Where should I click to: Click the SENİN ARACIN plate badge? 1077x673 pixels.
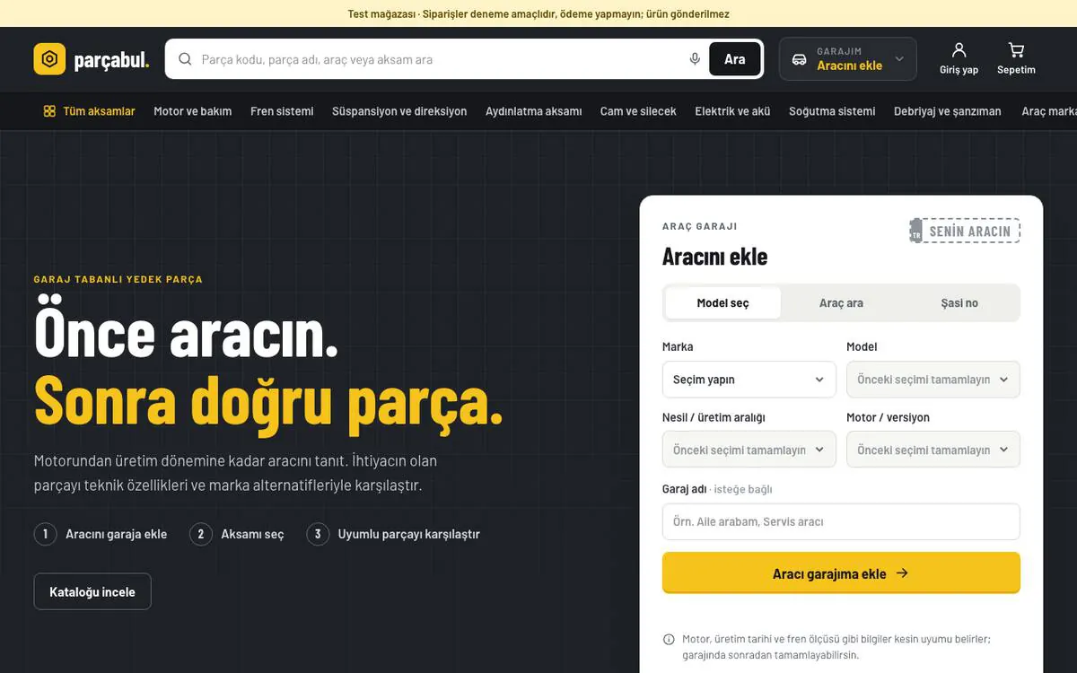965,231
